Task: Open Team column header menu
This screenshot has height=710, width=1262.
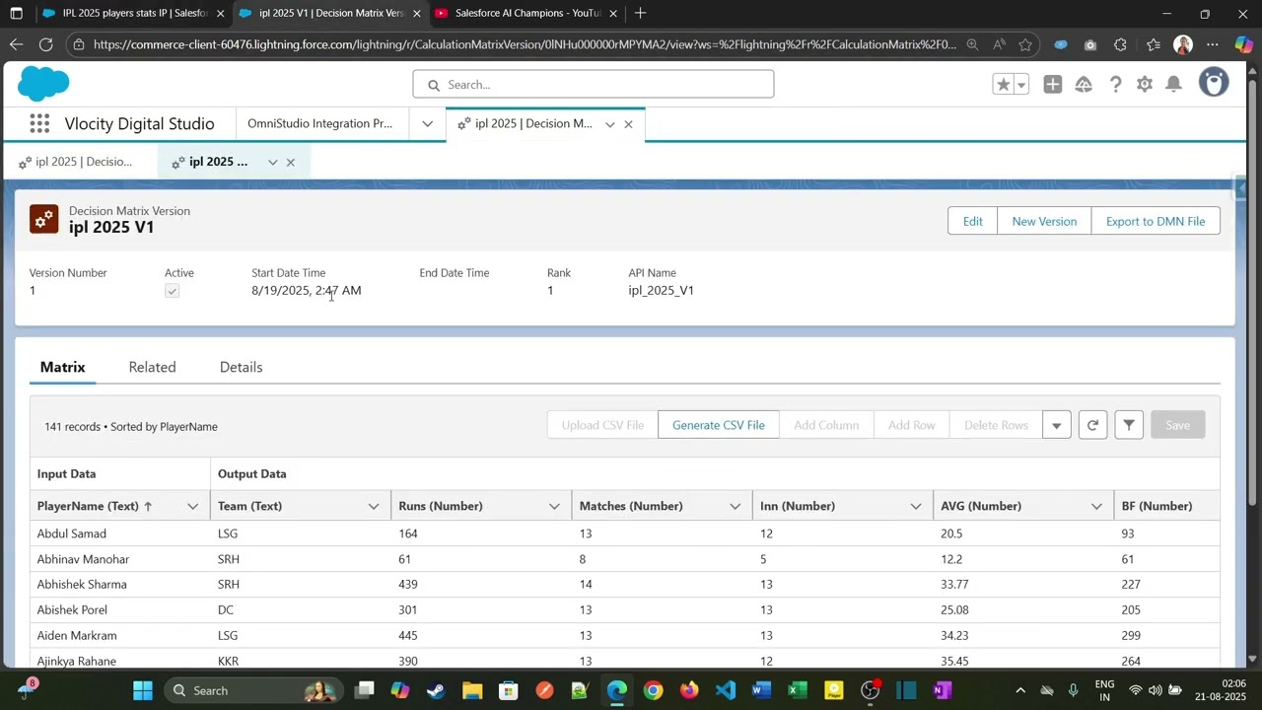Action: 374,506
